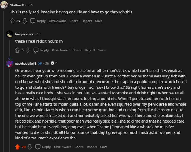
Task: Click the award badge next to psychedelich8
Action: 52,63
